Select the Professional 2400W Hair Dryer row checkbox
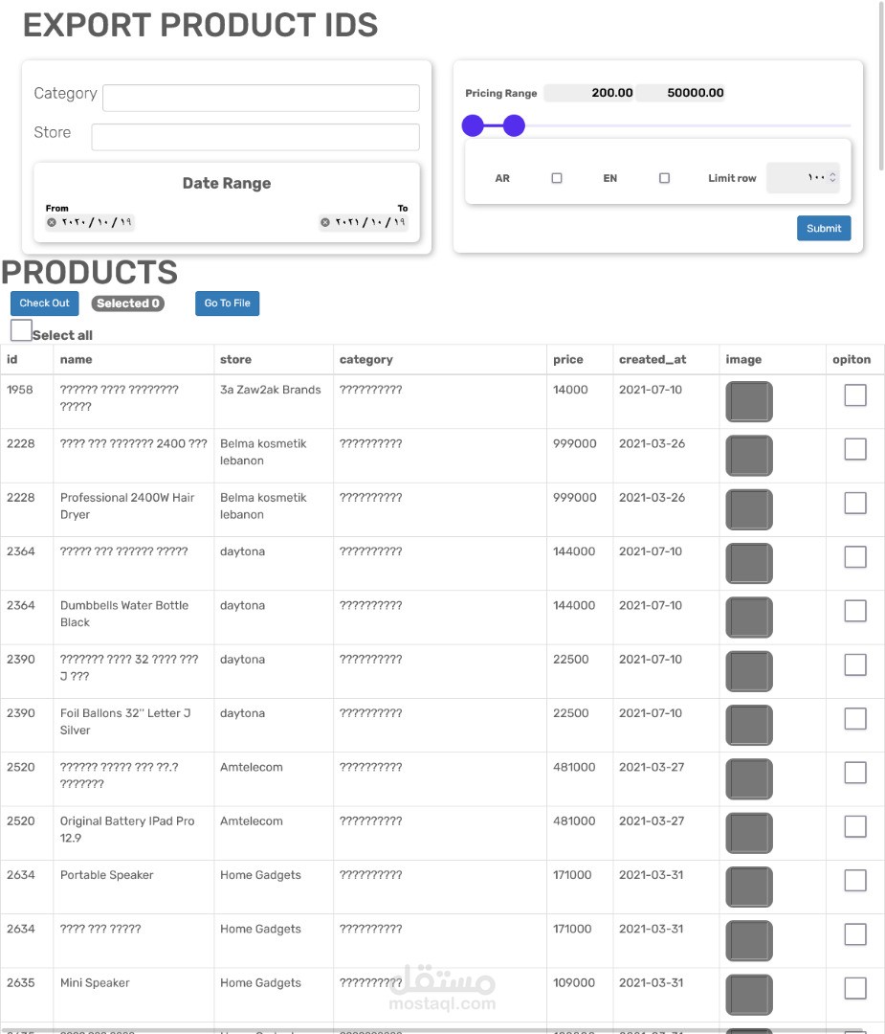This screenshot has width=885, height=1034. coord(855,504)
